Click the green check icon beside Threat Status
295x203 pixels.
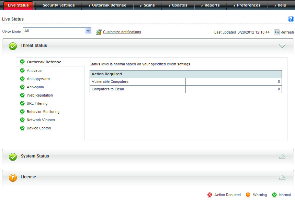coord(13,46)
